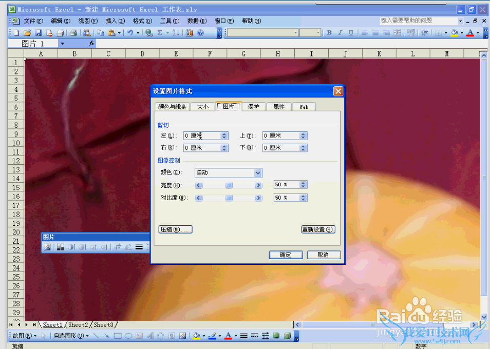Click the 确定 (OK) button
Viewport: 490px width, 349px height.
(285, 255)
